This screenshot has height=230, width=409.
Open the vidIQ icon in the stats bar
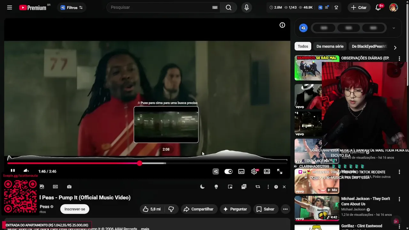[320, 7]
